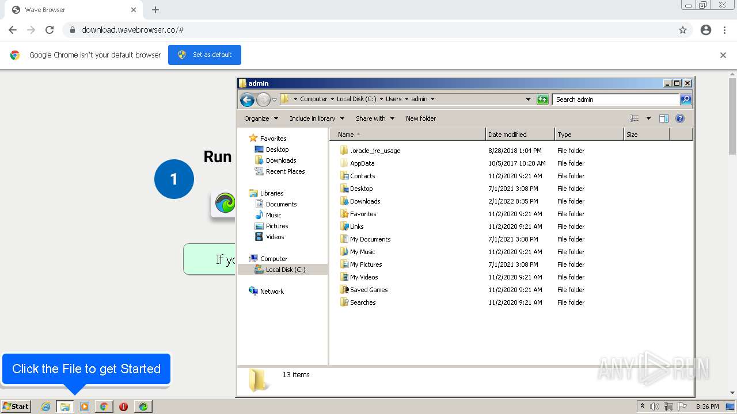Bookmark this page with the star icon
Image resolution: width=737 pixels, height=414 pixels.
[x=683, y=30]
